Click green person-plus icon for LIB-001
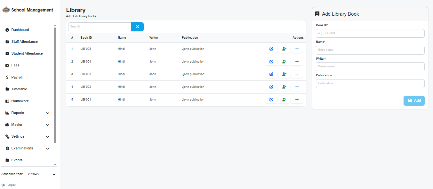433x189 pixels. point(284,100)
